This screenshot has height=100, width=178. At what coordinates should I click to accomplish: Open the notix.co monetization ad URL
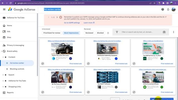click(153, 41)
